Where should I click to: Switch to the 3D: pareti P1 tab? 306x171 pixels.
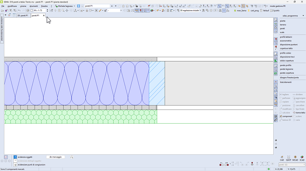point(22,15)
